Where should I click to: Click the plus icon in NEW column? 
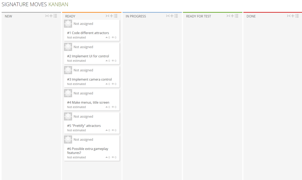point(51,16)
